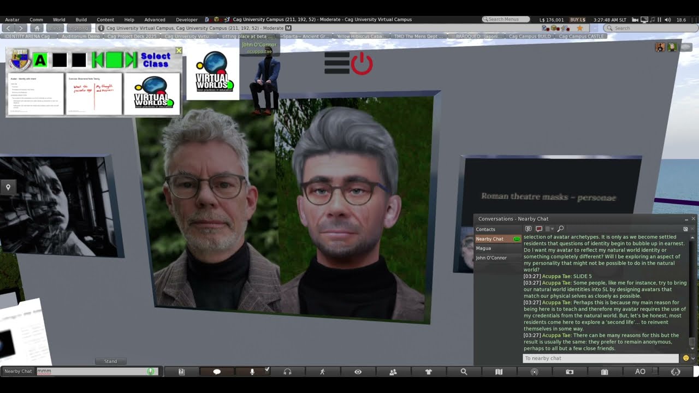699x393 pixels.
Task: Open the Comm menu
Action: tap(36, 20)
